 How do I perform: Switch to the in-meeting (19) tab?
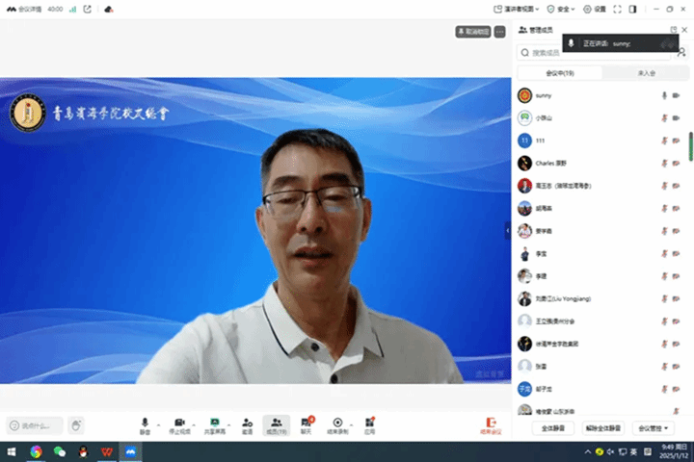point(559,73)
